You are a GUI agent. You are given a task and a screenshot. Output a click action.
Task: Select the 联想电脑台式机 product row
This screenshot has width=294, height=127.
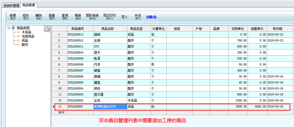tap(172, 107)
